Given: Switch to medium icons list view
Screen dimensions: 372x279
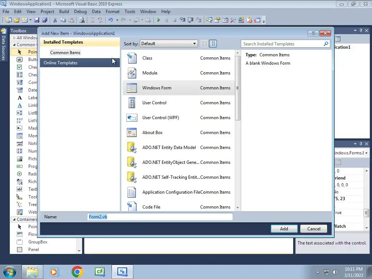Looking at the screenshot, I should click(x=213, y=44).
